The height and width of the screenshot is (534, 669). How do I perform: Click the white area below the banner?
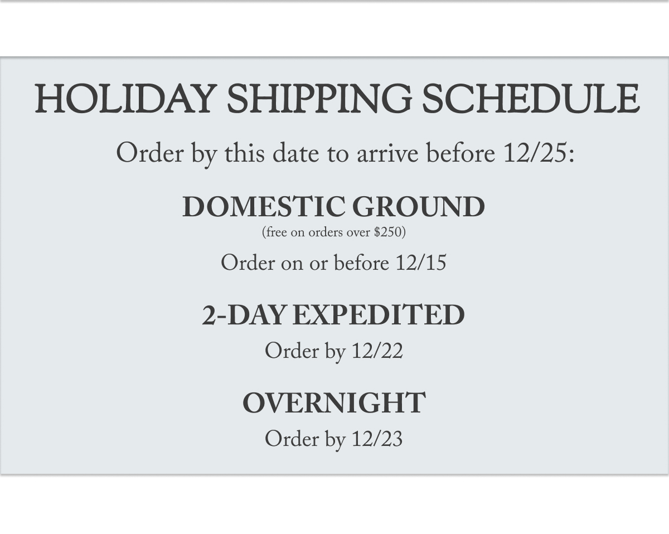334,504
